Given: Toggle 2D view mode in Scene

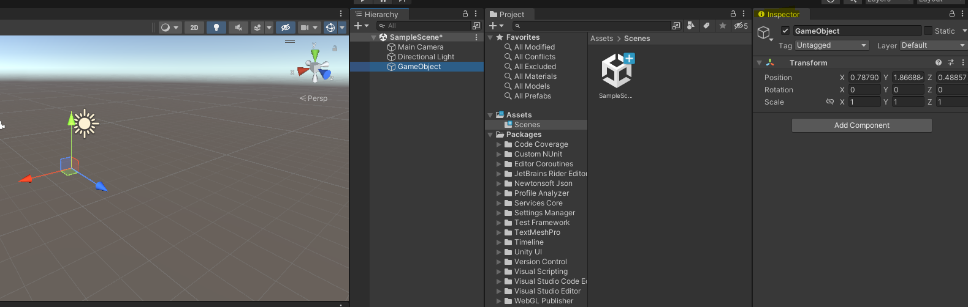Looking at the screenshot, I should (194, 28).
